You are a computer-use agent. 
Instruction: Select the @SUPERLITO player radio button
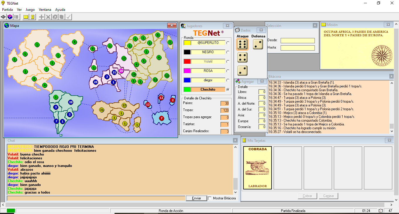pos(228,43)
